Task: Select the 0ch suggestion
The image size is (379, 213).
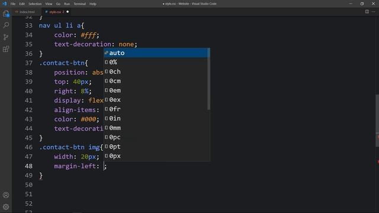Action: click(156, 72)
